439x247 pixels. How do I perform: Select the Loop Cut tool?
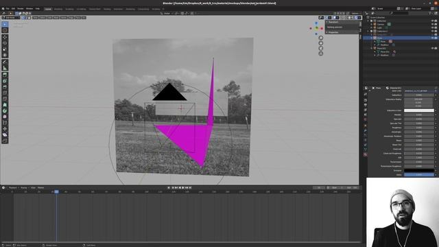click(5, 93)
